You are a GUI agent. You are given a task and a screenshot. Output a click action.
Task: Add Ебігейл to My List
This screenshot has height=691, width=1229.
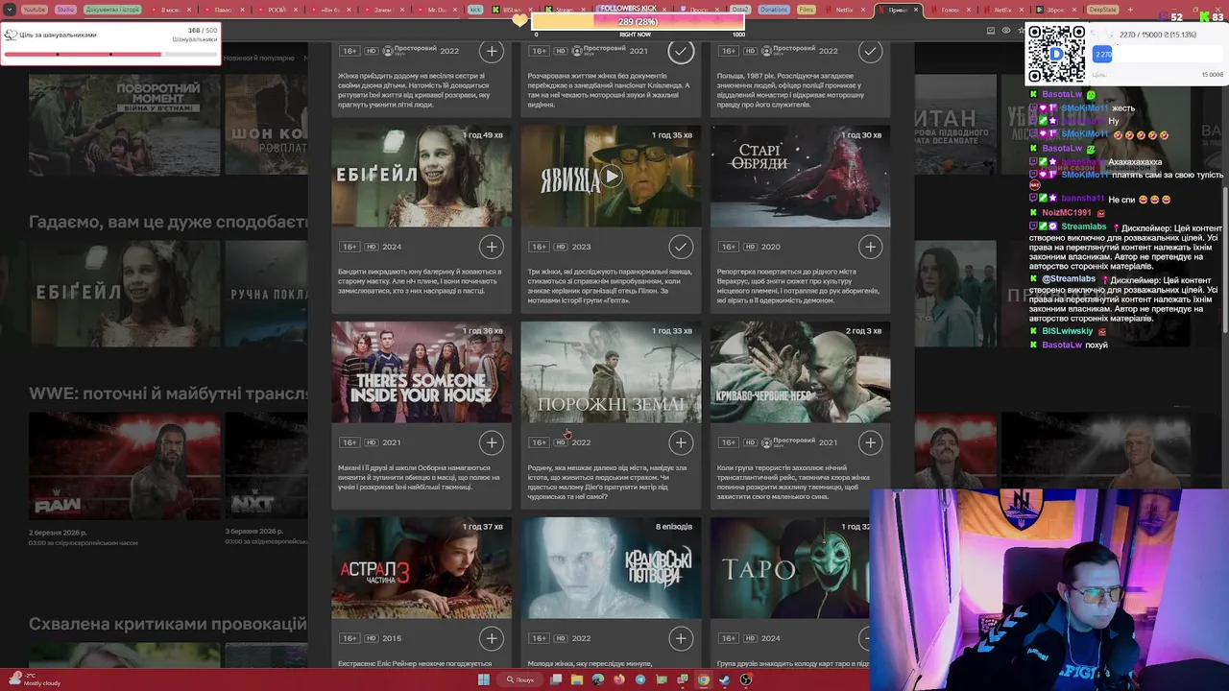(x=492, y=247)
